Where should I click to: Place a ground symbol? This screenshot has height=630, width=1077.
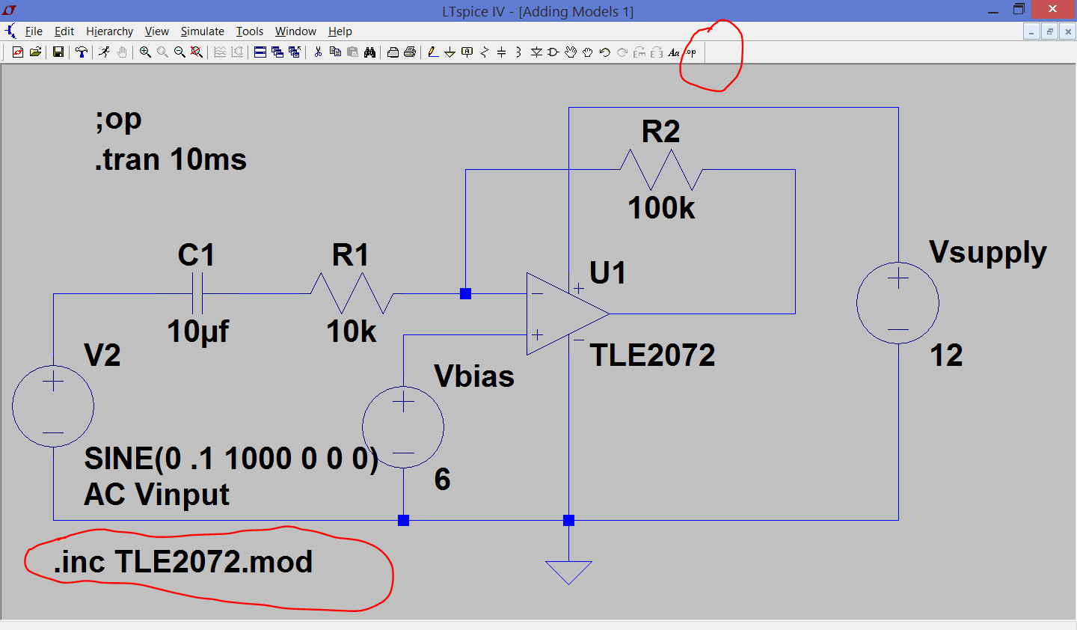click(449, 52)
